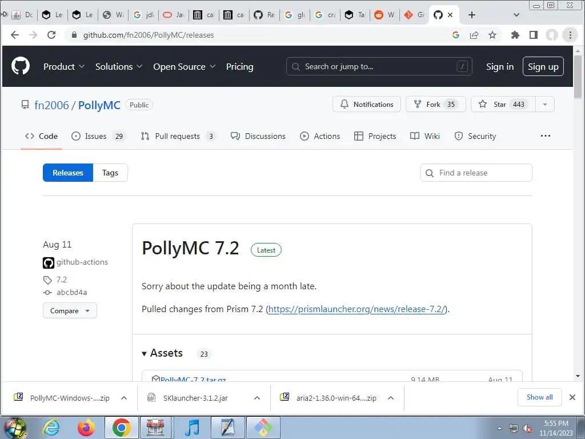This screenshot has width=585, height=439.
Task: Reload the page with refresh icon
Action: [x=51, y=35]
